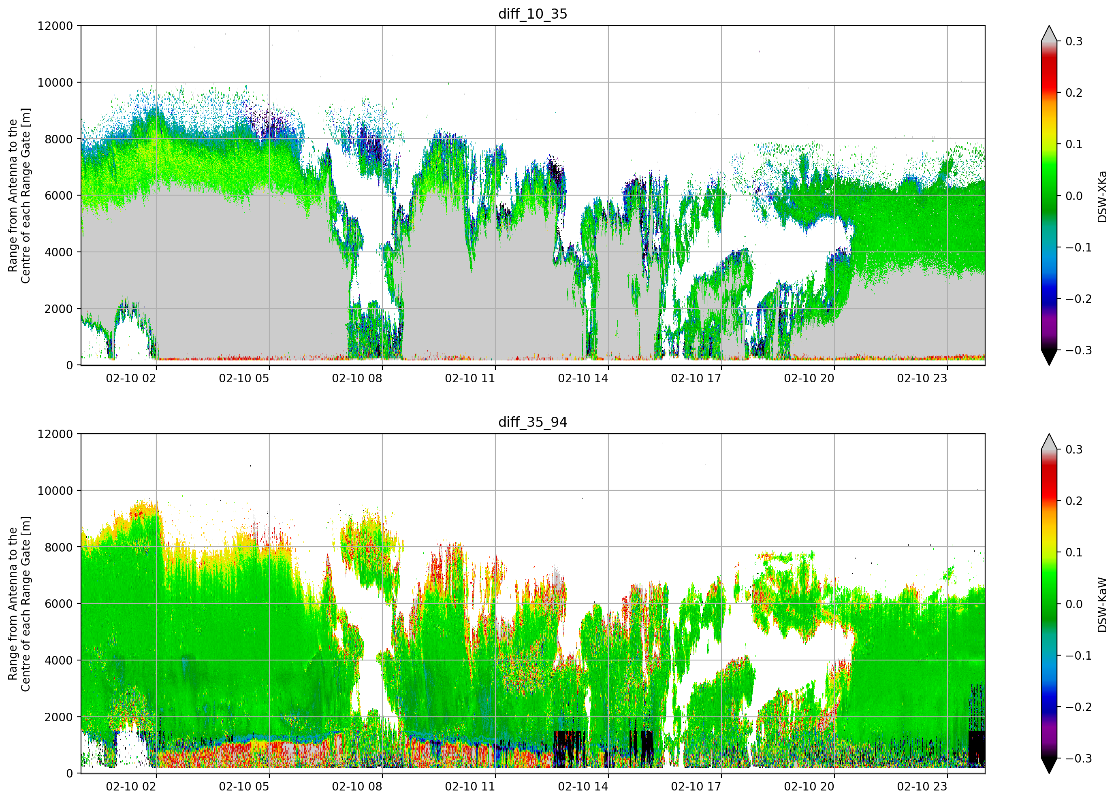The width and height of the screenshot is (1116, 801).
Task: Click the diff_35_94 plot title
Action: [533, 422]
